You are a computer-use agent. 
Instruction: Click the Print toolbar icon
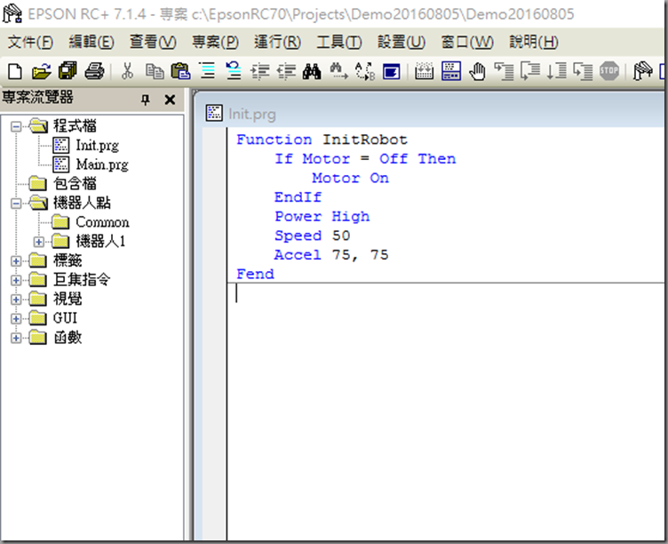tap(94, 71)
